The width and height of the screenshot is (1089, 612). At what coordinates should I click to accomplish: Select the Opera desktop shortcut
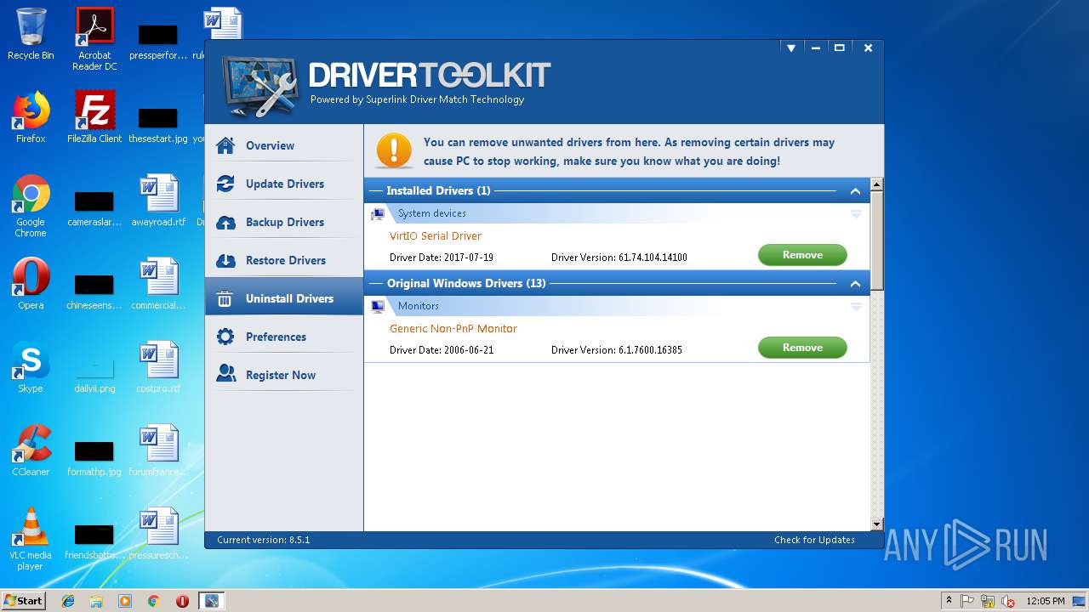coord(31,284)
